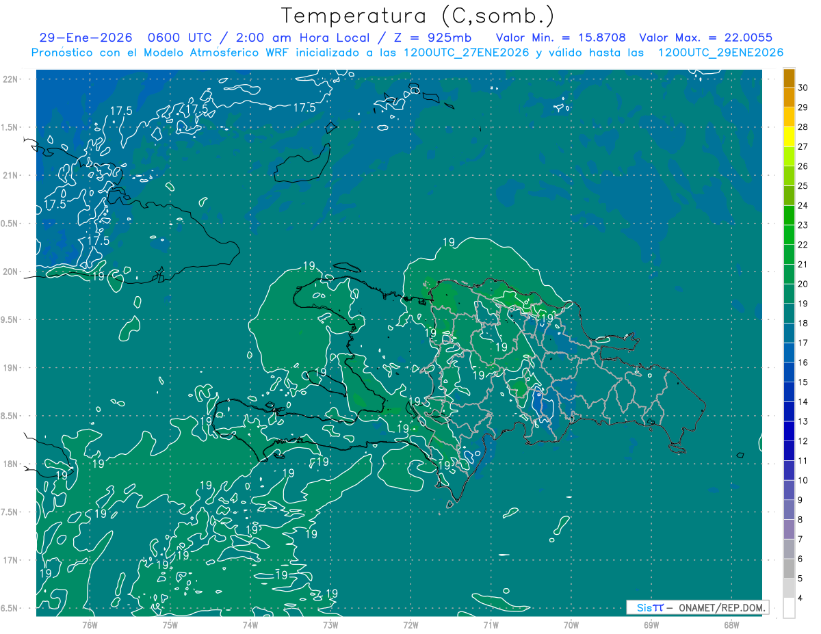
Task: Click the yellow colorbar segment between 27 and 28
Action: coord(789,137)
